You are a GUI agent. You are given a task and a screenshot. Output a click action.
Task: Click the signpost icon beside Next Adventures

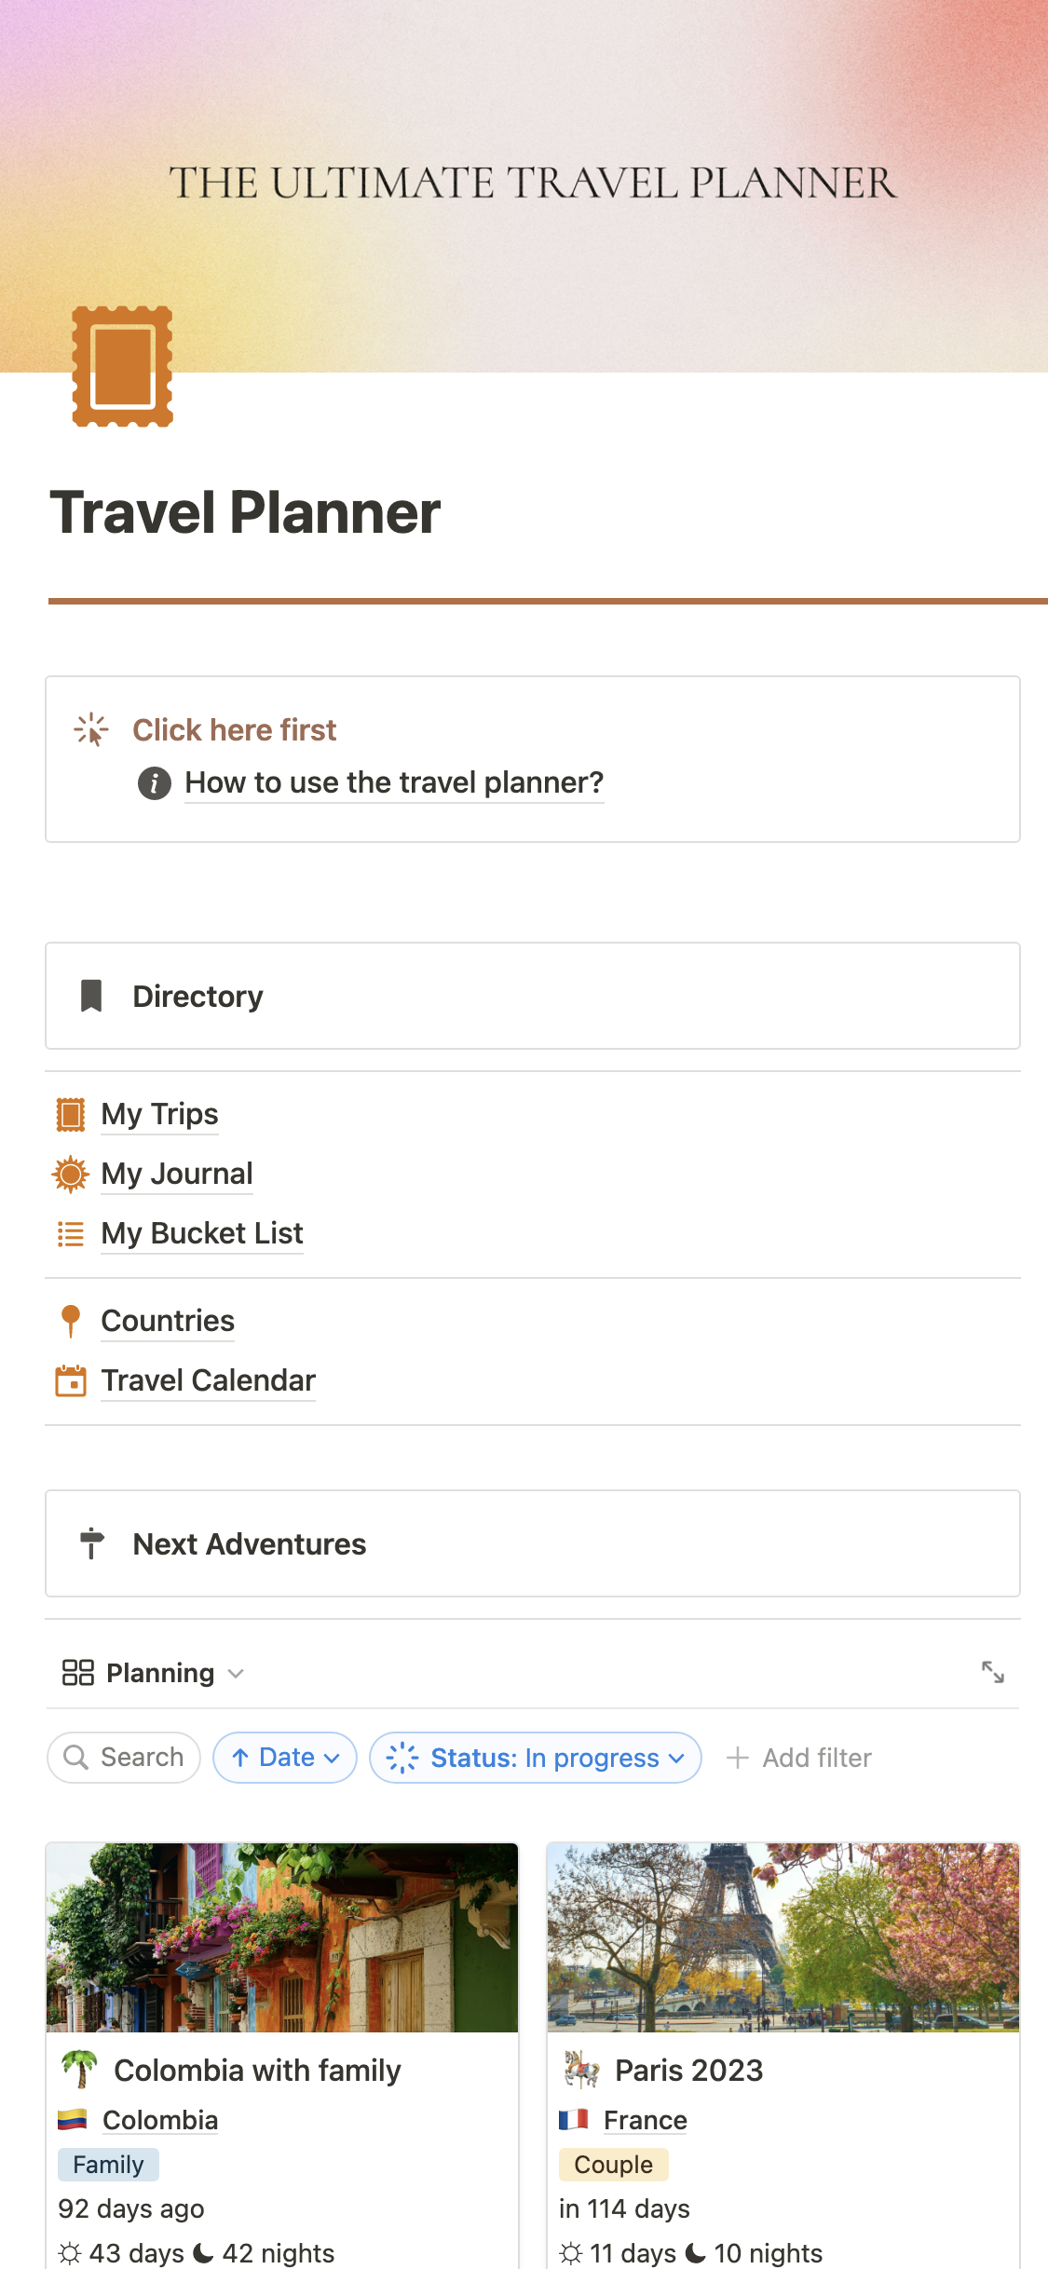[x=91, y=1543]
